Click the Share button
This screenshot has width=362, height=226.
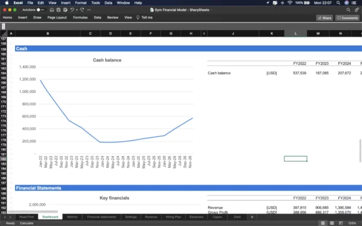(x=325, y=18)
